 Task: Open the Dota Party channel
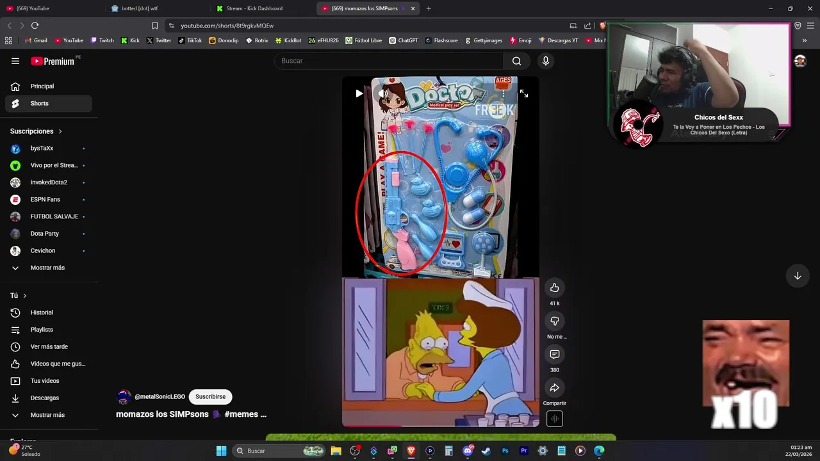[x=49, y=234]
